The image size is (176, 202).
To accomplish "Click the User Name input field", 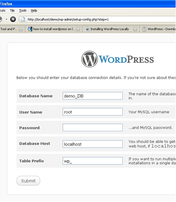I will pyautogui.click(x=93, y=112).
